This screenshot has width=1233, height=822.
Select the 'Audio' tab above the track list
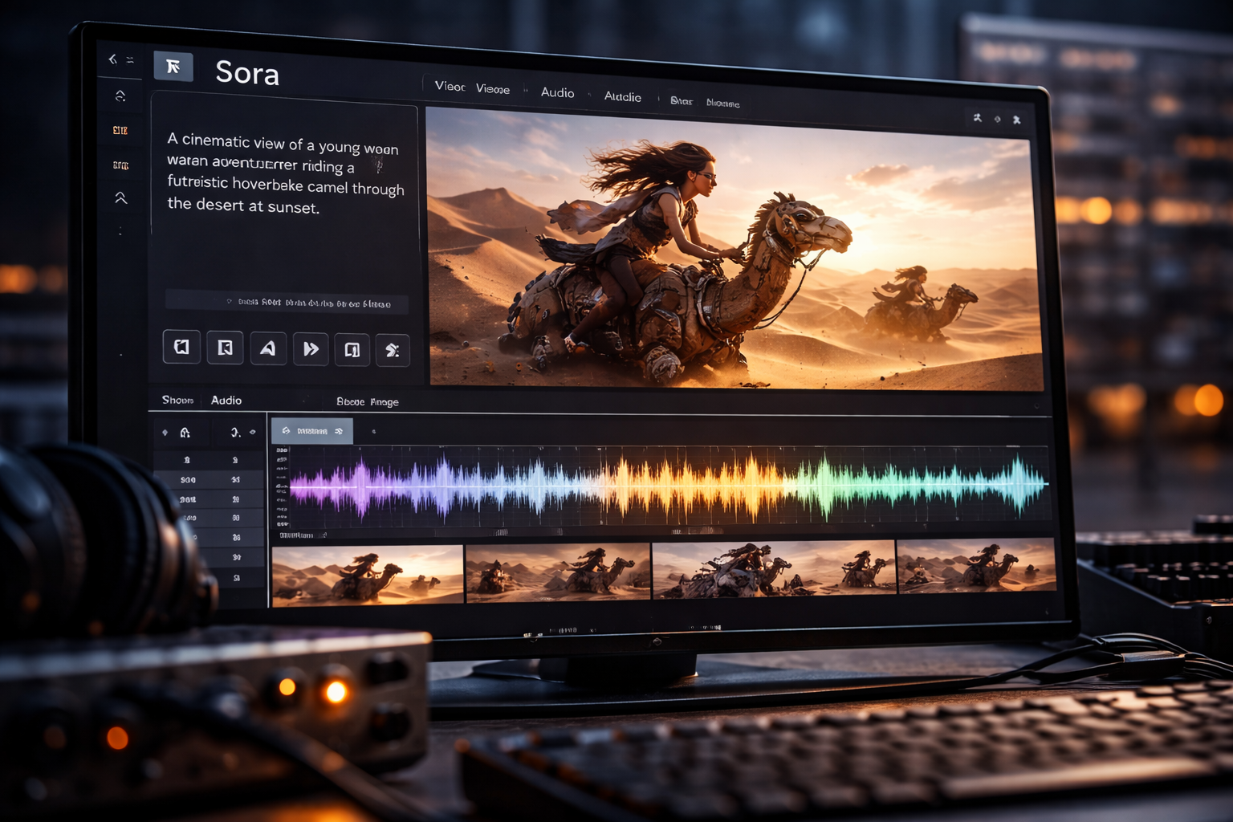click(x=226, y=401)
